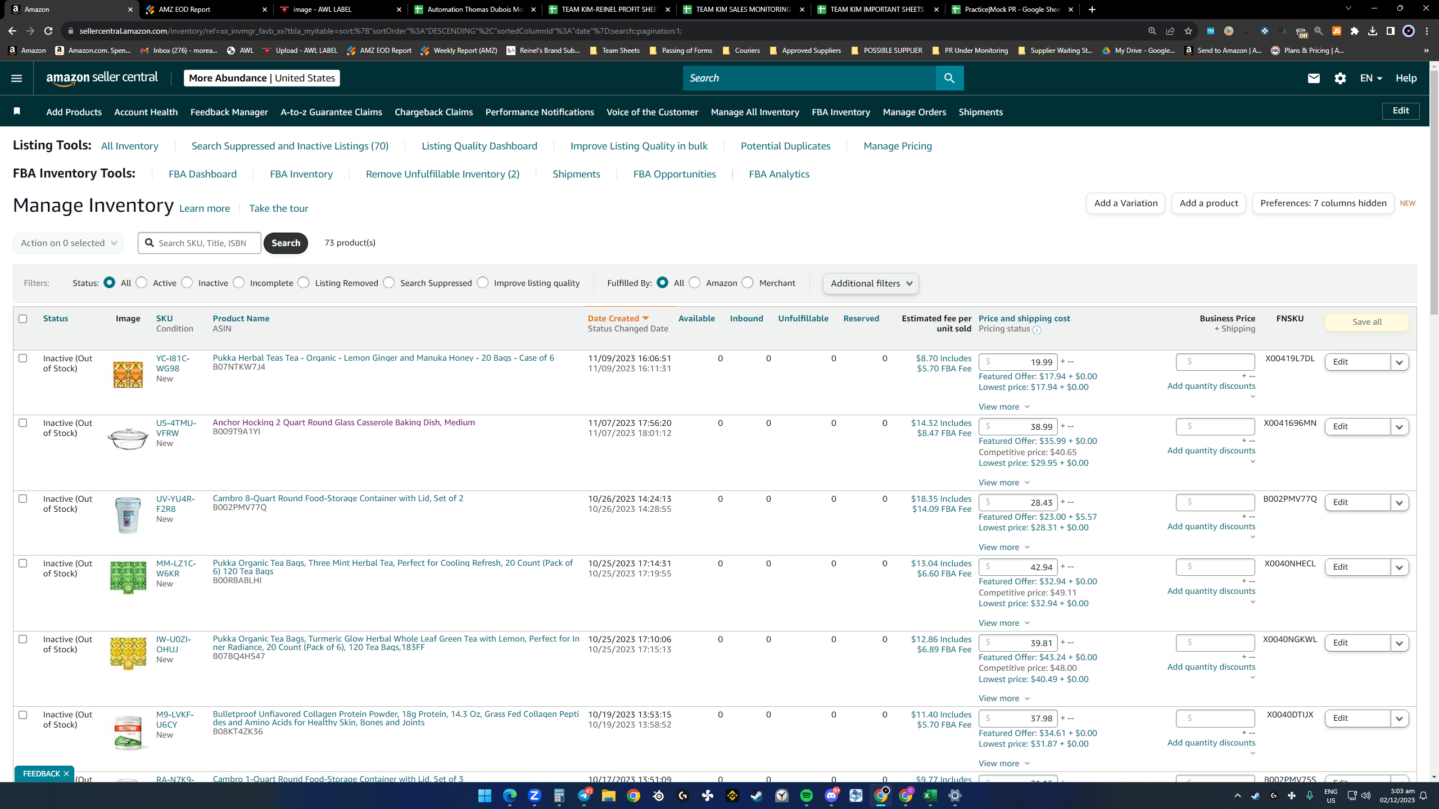Open the settings gear icon
Screen dimensions: 1439x809
point(1340,78)
